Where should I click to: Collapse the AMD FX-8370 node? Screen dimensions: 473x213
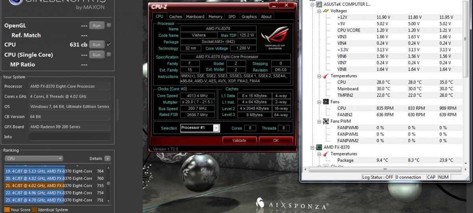pyautogui.click(x=313, y=147)
